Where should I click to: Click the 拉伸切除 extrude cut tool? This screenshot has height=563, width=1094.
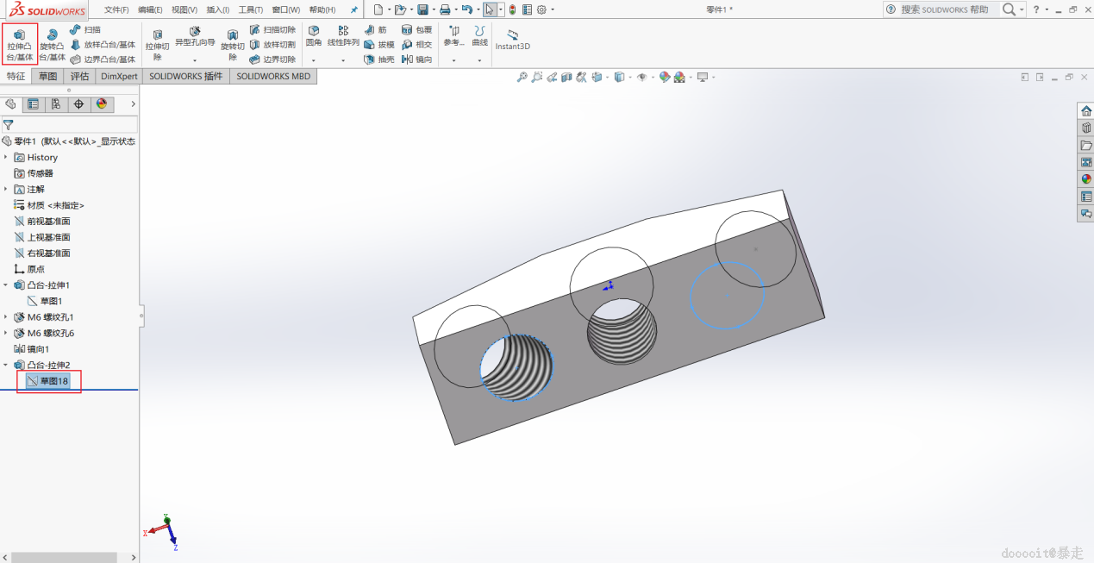(157, 45)
